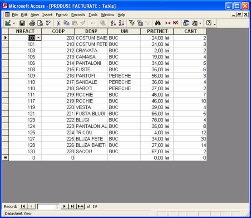Image resolution: width=251 pixels, height=218 pixels.
Task: Apply Filter By Selection icon
Action: point(132,23)
